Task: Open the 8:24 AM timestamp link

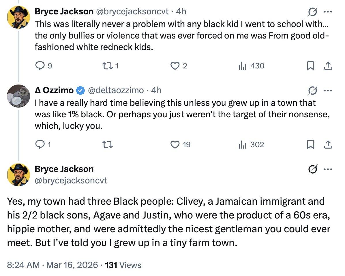Action: 23,265
